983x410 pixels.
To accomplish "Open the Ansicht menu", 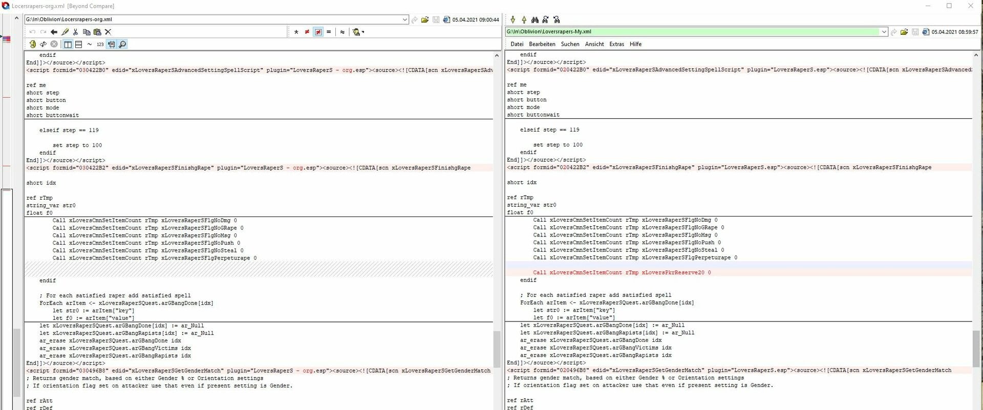I will 594,44.
